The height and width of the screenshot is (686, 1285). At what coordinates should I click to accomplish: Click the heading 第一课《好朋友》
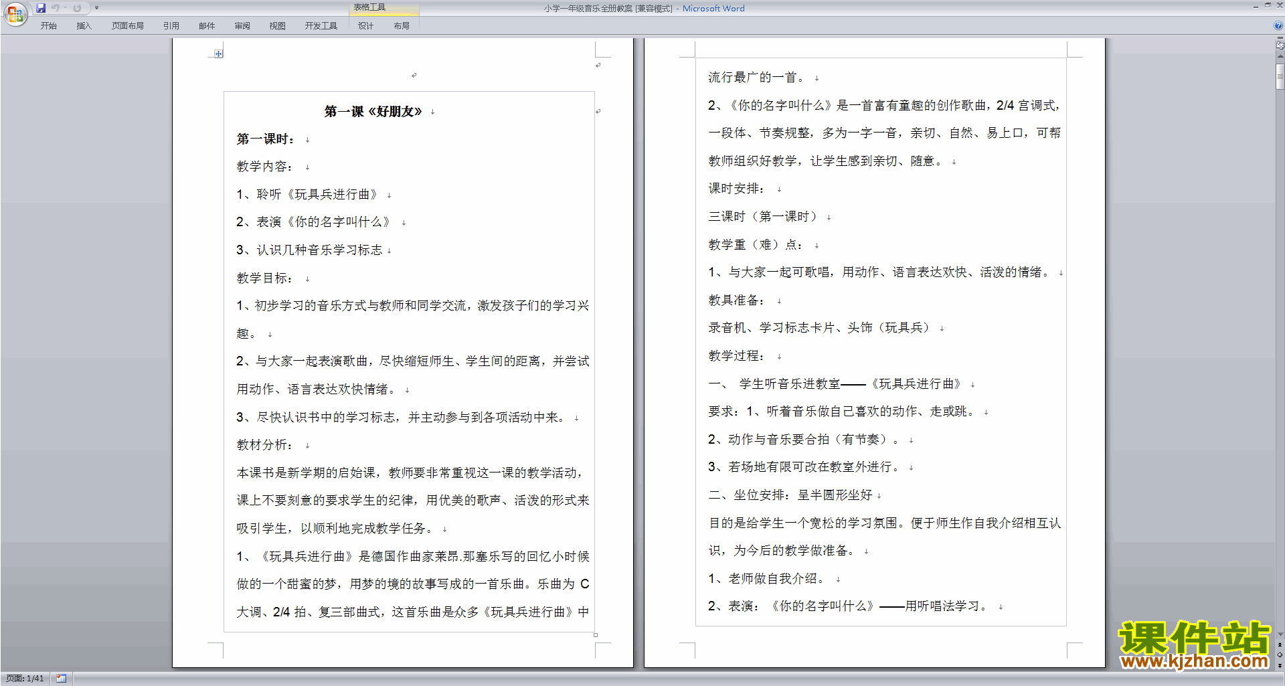click(373, 112)
